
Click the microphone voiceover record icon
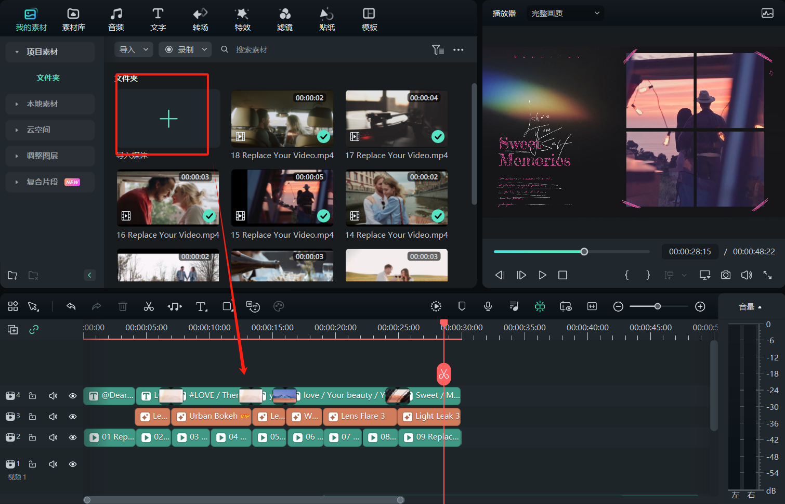pyautogui.click(x=488, y=306)
